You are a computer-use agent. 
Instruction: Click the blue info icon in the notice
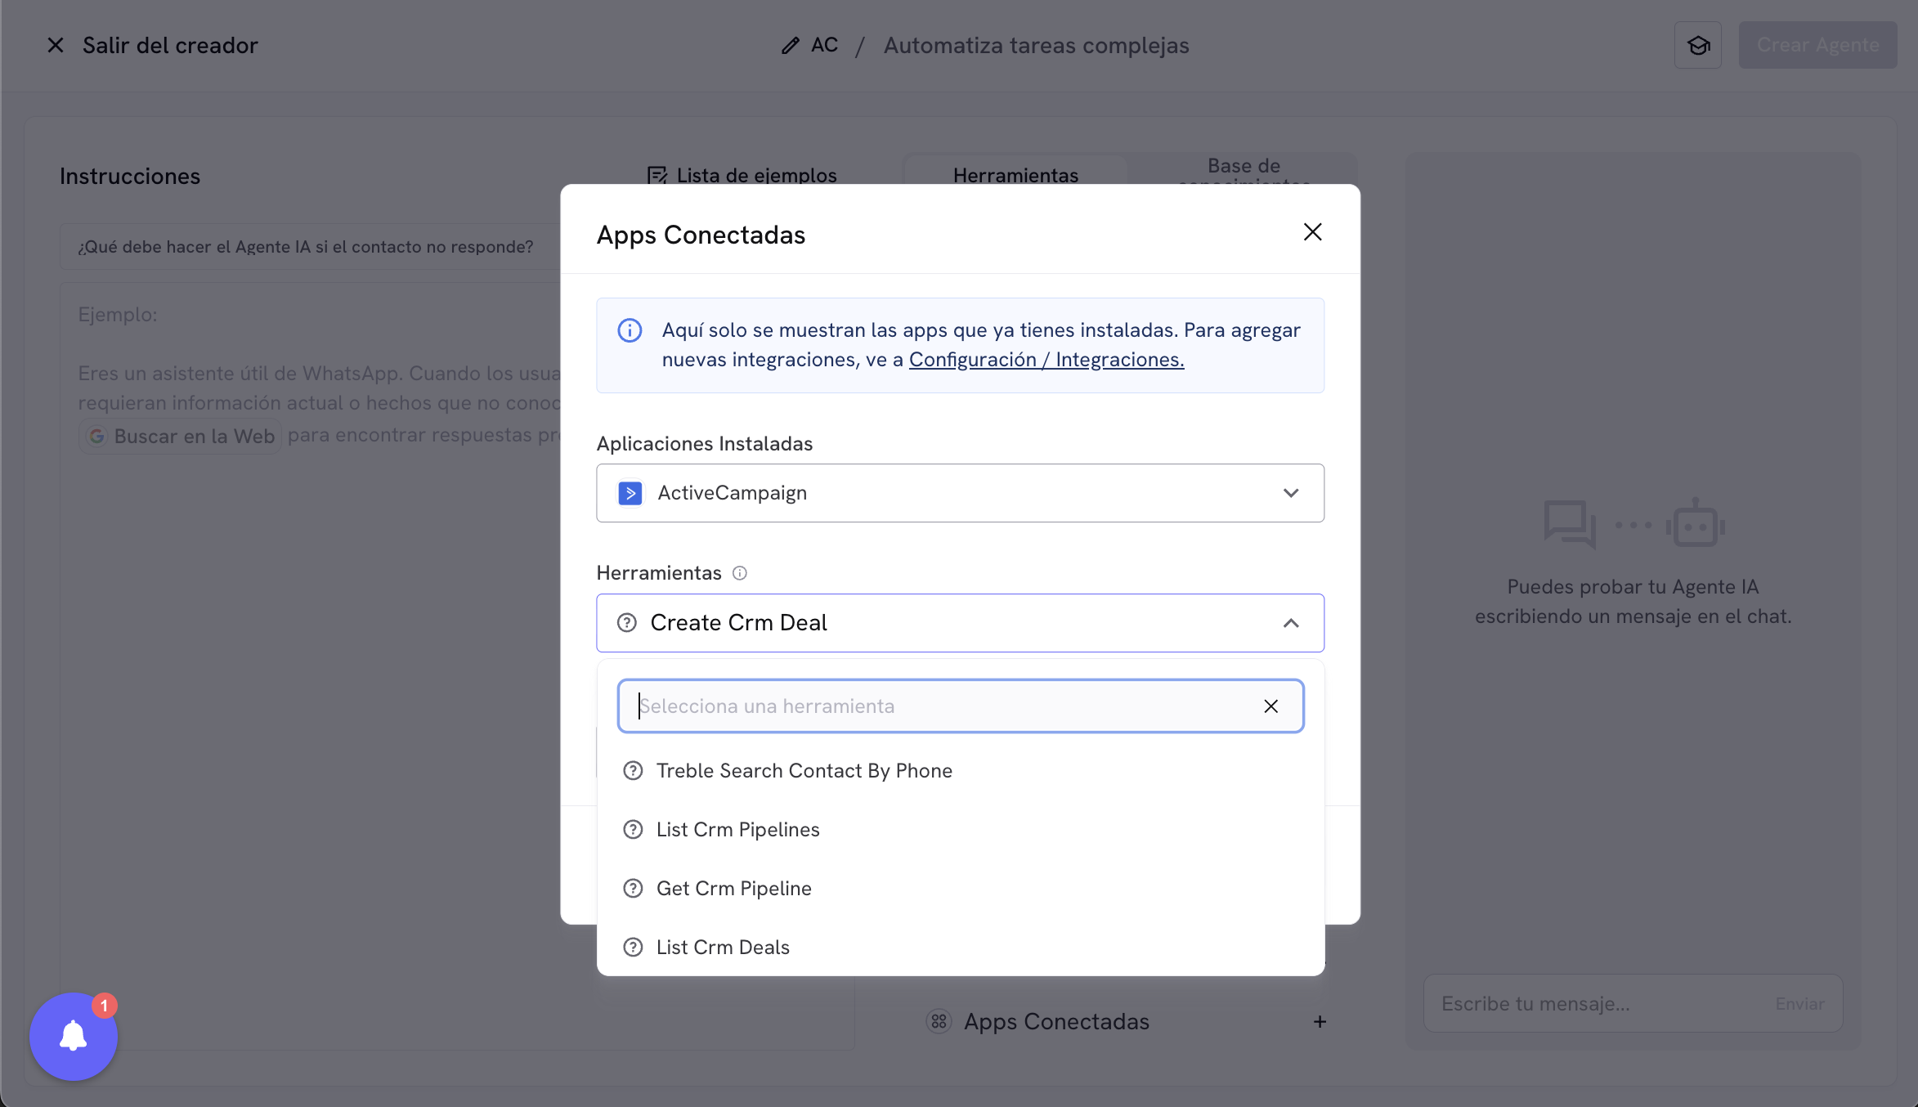pos(630,330)
